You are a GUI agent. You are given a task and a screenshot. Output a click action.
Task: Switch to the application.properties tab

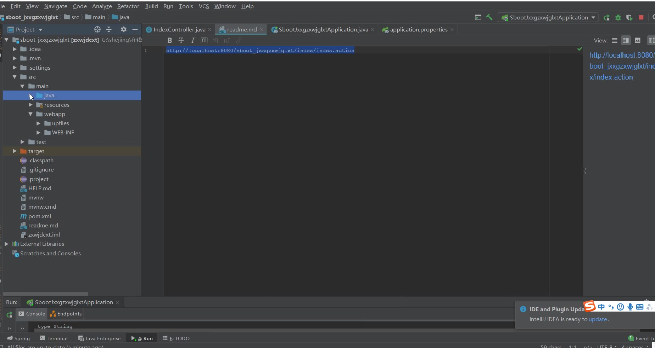(418, 29)
